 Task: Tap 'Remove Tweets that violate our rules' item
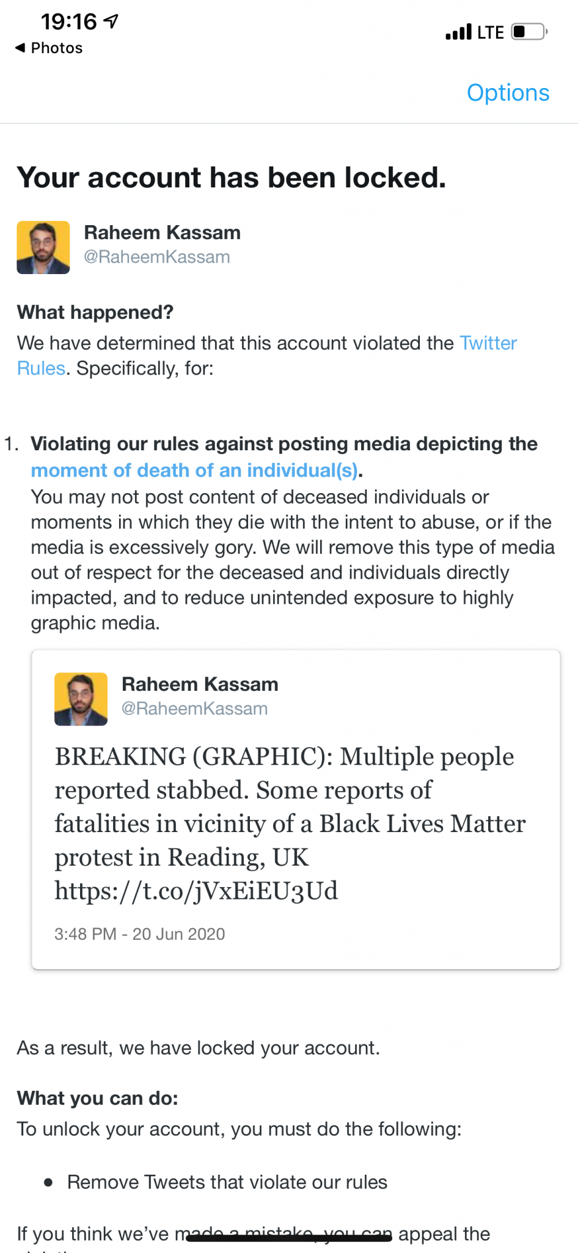point(227,1182)
